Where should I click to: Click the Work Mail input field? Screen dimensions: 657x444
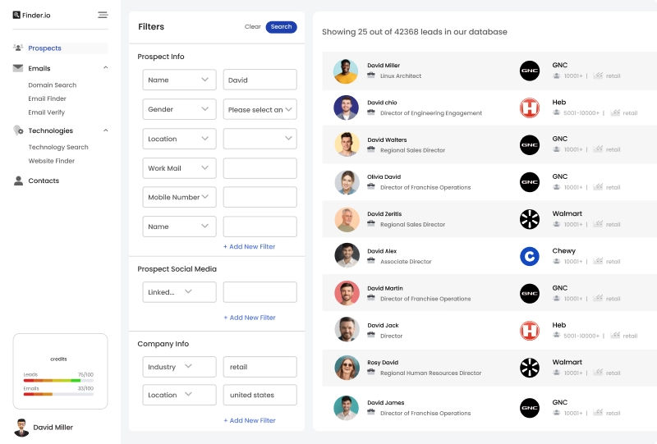(x=260, y=168)
